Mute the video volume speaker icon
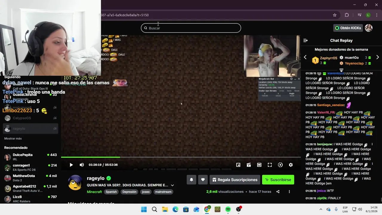The width and height of the screenshot is (382, 215). pos(82,165)
